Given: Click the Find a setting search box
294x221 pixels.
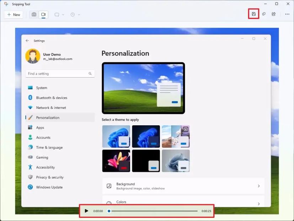Looking at the screenshot, I should (57, 74).
